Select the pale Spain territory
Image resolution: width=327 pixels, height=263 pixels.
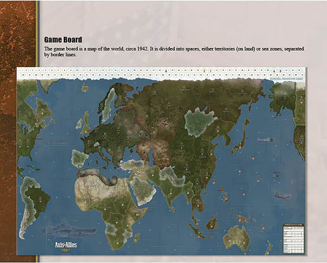[x=80, y=159]
